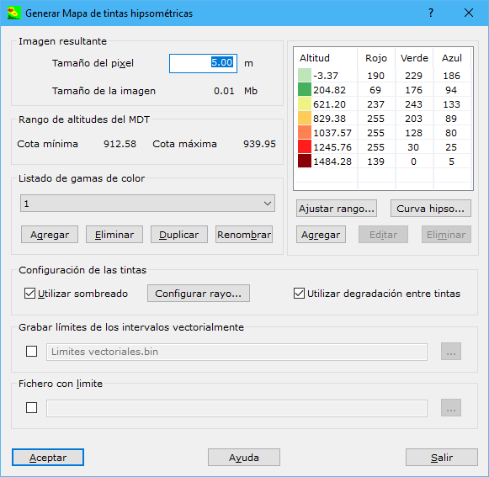
Task: Click the application icon in title bar
Action: tap(14, 13)
